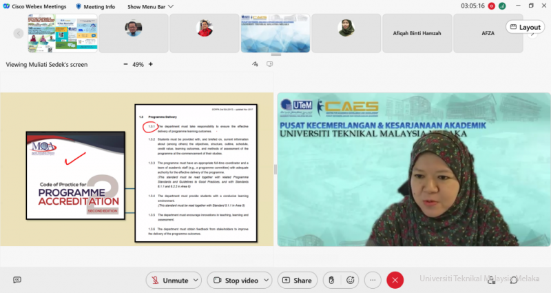
Task: Click the annotate pencil icon
Action: point(255,64)
